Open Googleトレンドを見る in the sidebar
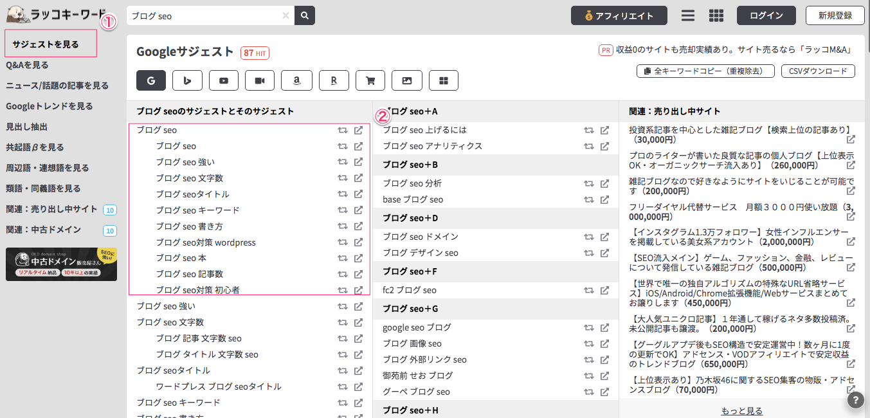The height and width of the screenshot is (418, 870). (x=50, y=106)
